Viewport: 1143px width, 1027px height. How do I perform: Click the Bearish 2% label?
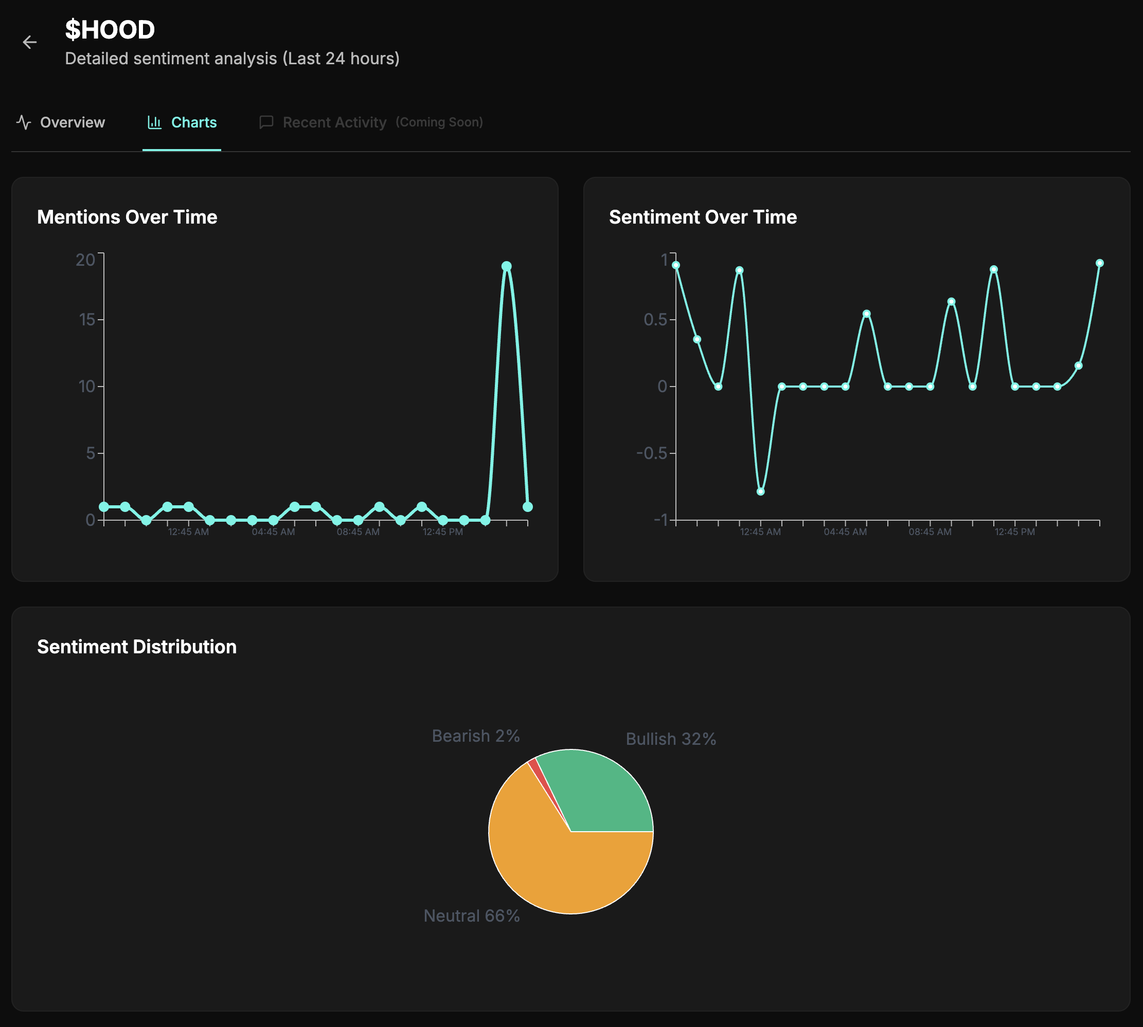pyautogui.click(x=475, y=736)
